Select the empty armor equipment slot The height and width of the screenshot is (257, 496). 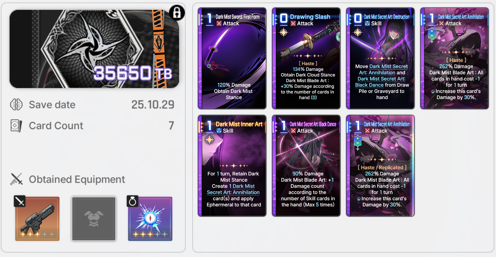pos(94,219)
